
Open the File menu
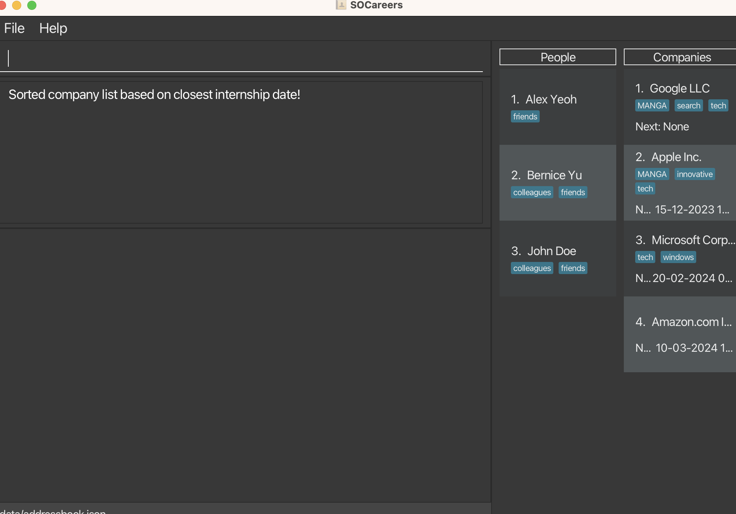[14, 28]
